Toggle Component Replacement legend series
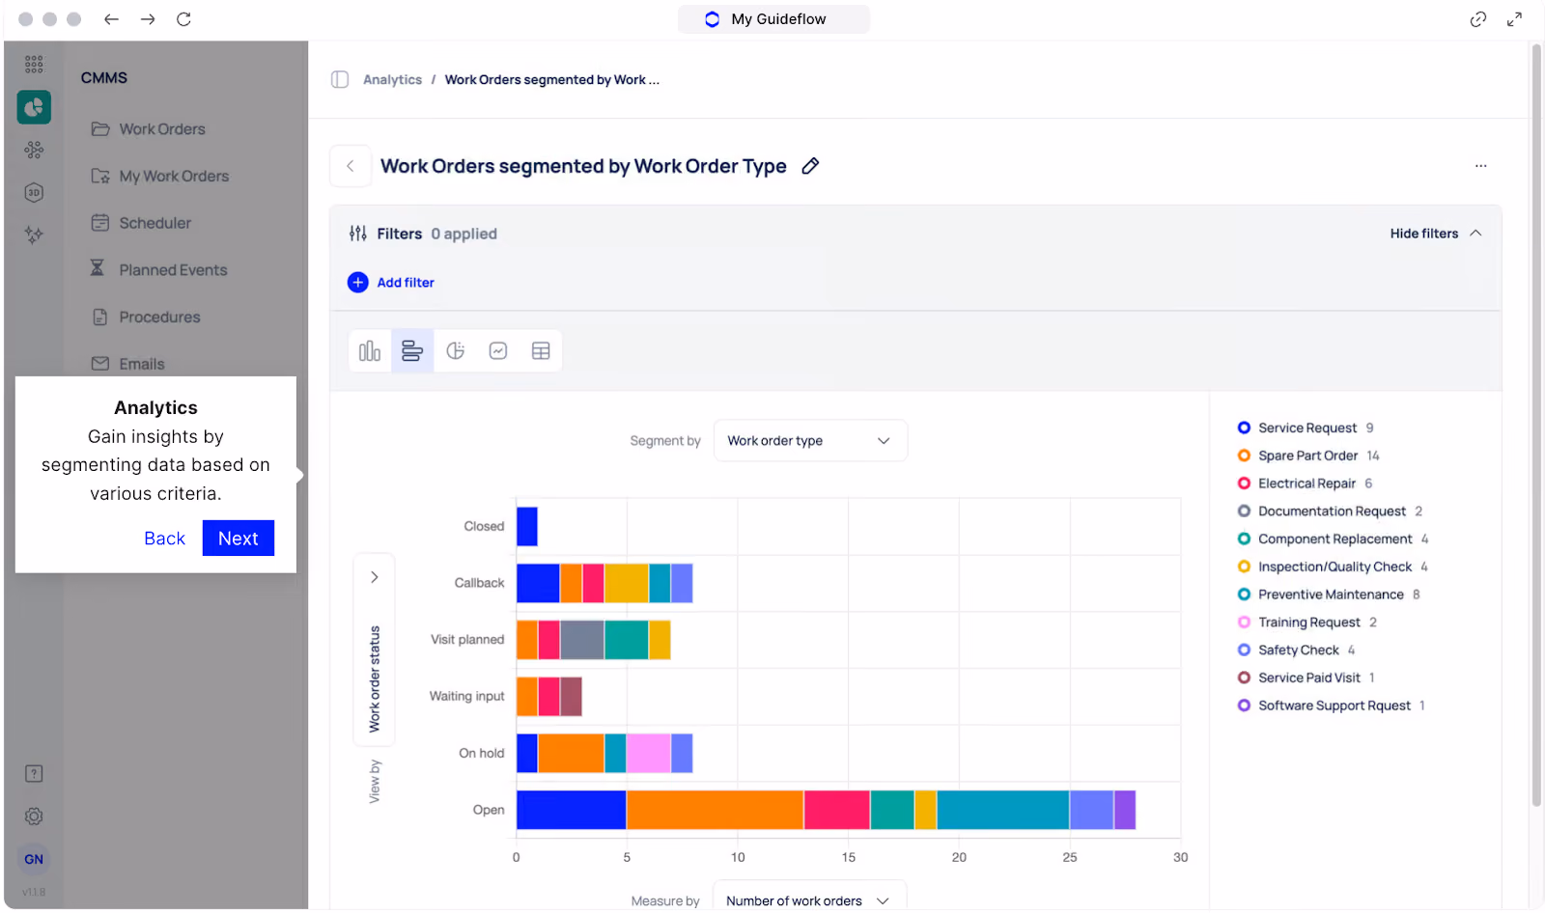Image resolution: width=1545 pixels, height=913 pixels. tap(1333, 539)
